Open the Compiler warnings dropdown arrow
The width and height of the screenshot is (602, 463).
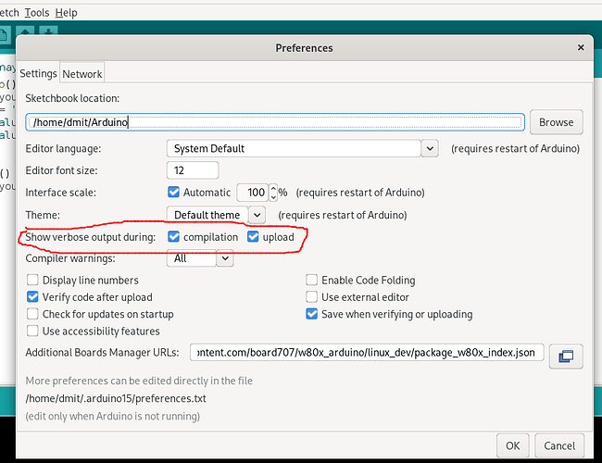point(225,258)
